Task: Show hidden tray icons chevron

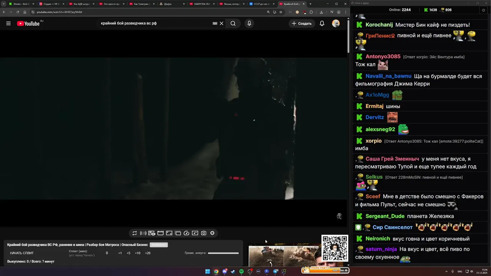Action: coord(447,271)
